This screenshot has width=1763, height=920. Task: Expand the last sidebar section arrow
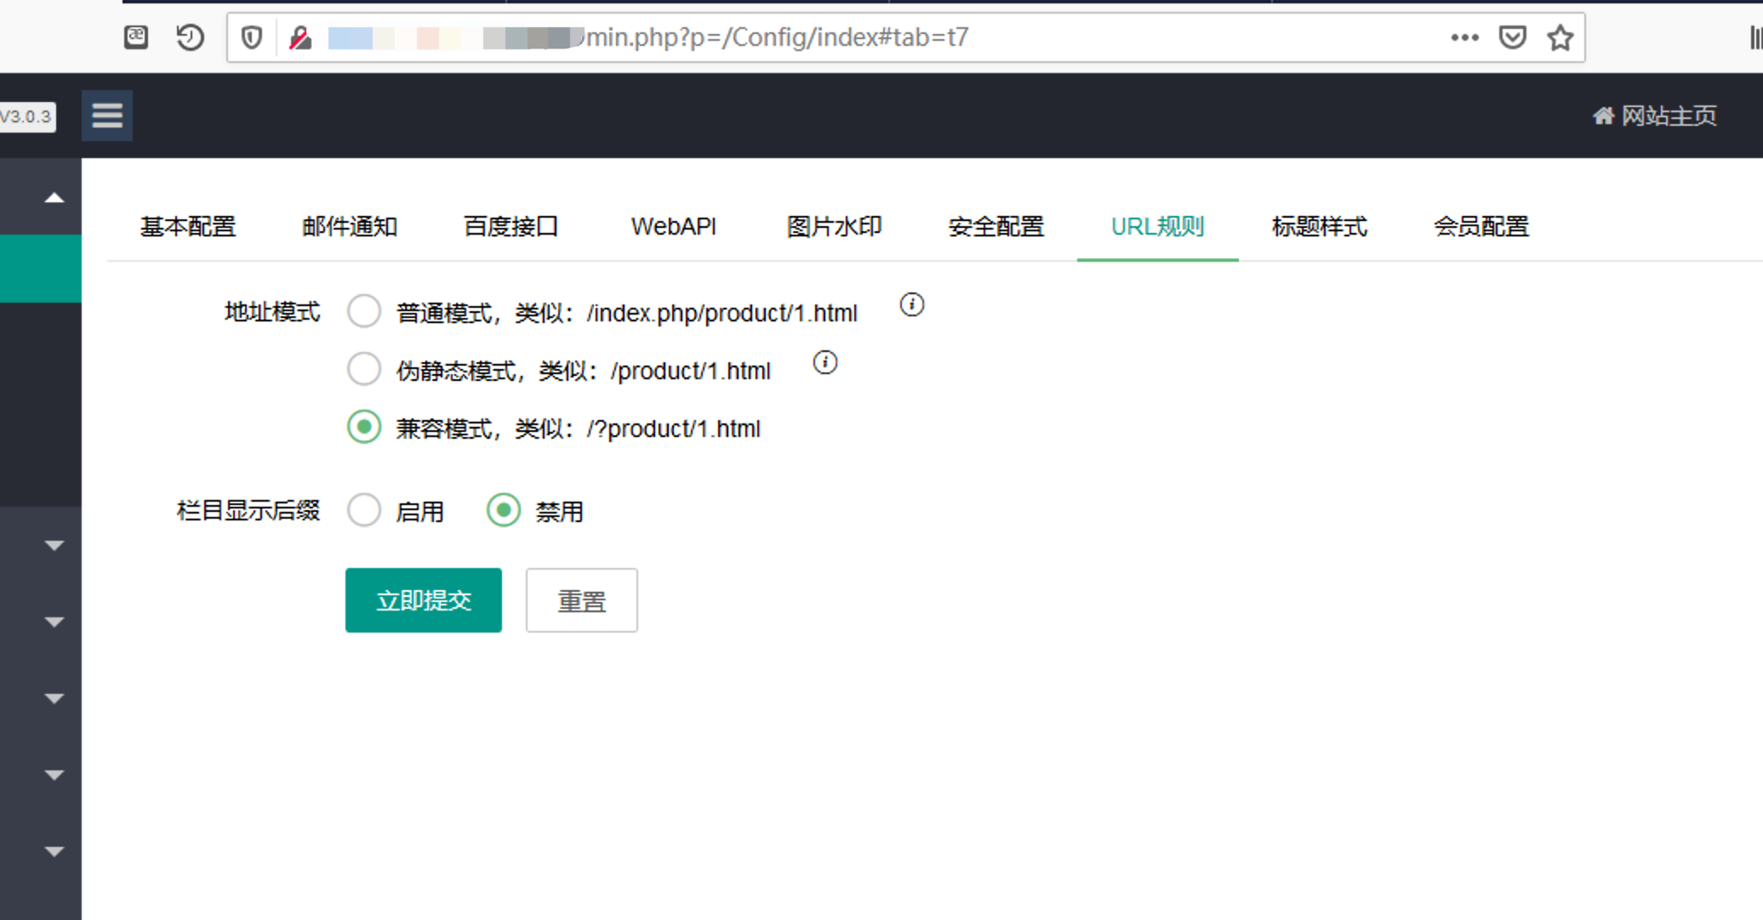click(54, 851)
